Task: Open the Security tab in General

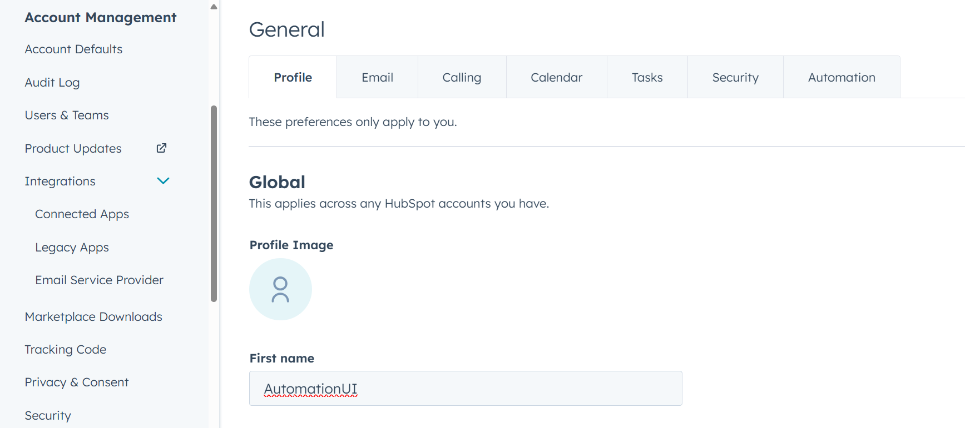Action: [x=735, y=78]
